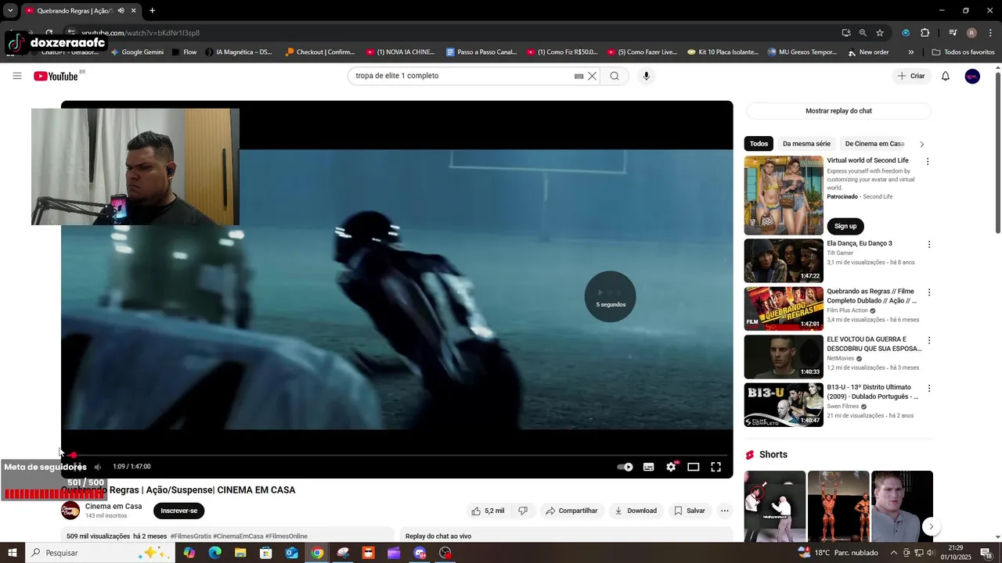Save the video with Salvar
This screenshot has height=563, width=1002.
690,511
